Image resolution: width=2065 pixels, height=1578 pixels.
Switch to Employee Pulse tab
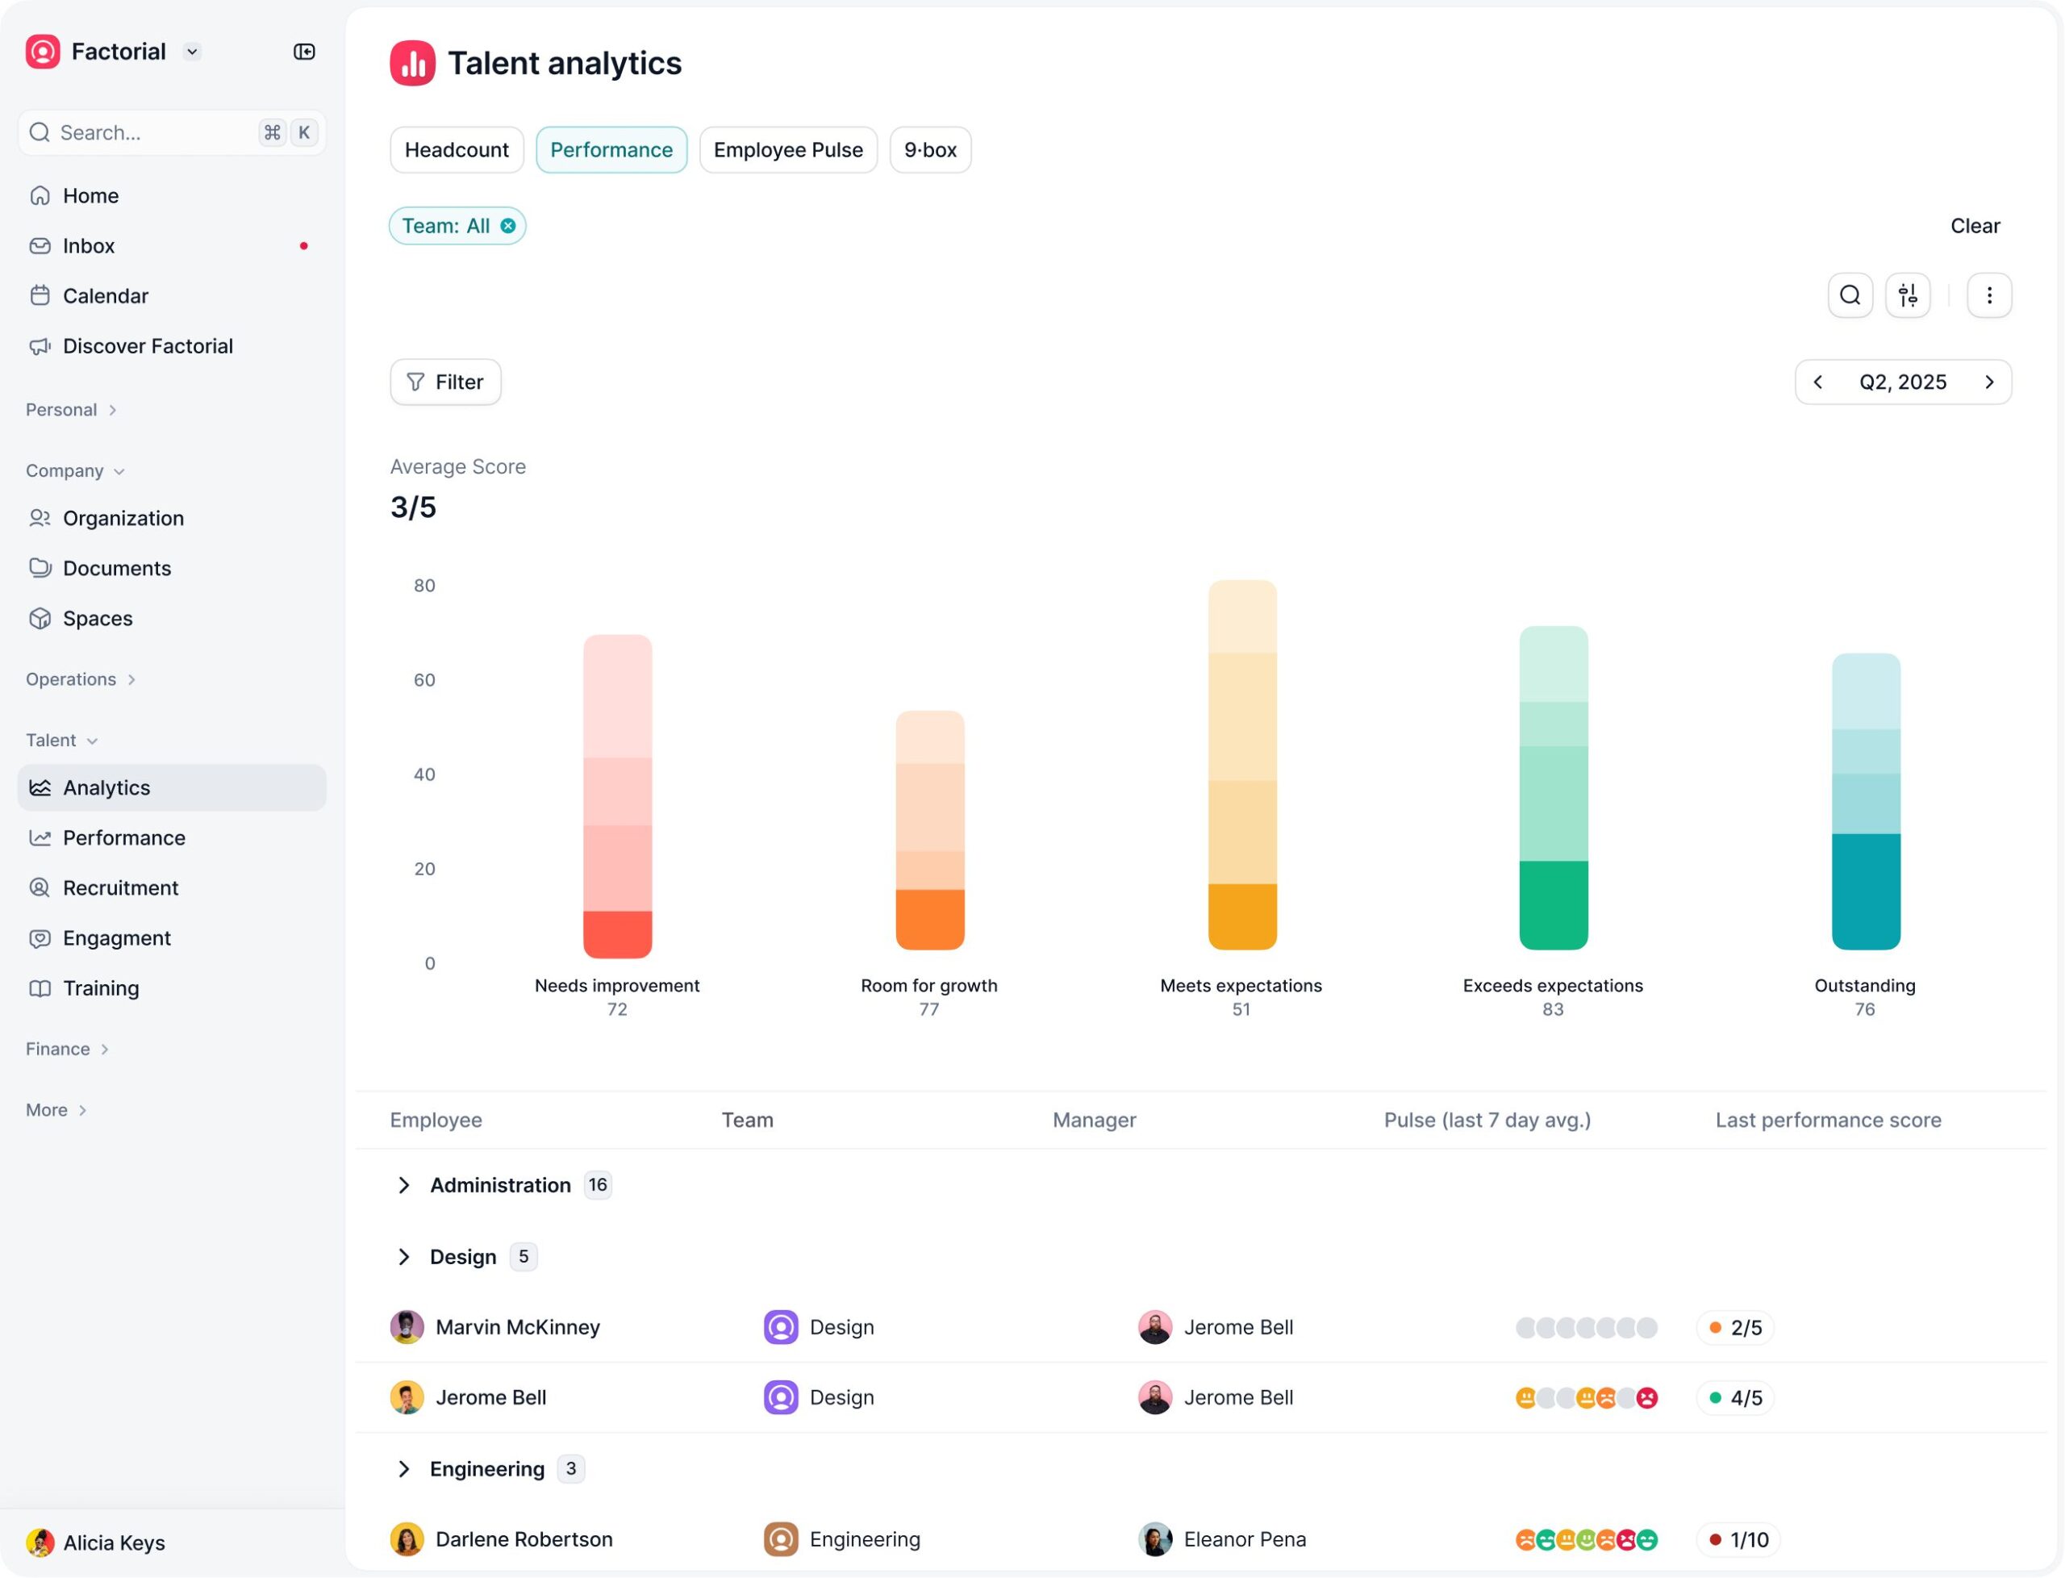[x=788, y=149]
